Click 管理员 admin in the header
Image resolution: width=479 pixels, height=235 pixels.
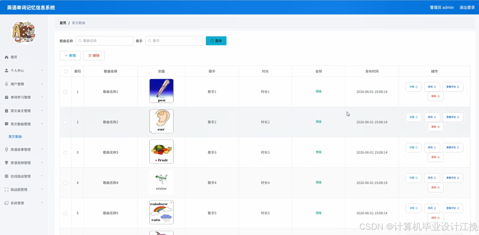point(442,7)
